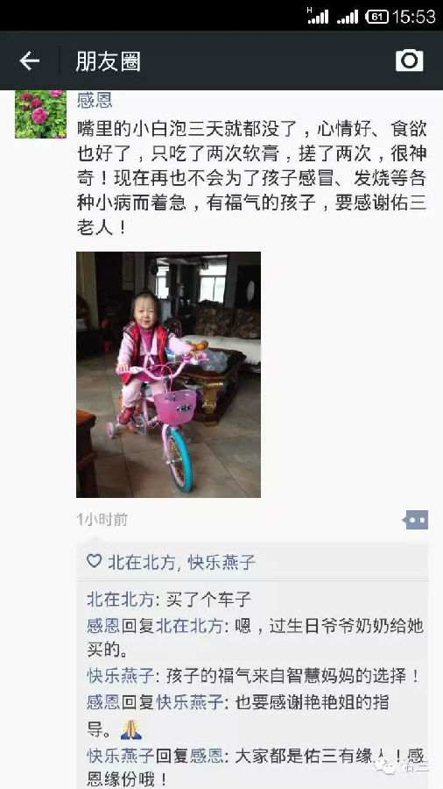443x789 pixels.
Task: Tap the battery indicator in status bar
Action: pos(376,17)
